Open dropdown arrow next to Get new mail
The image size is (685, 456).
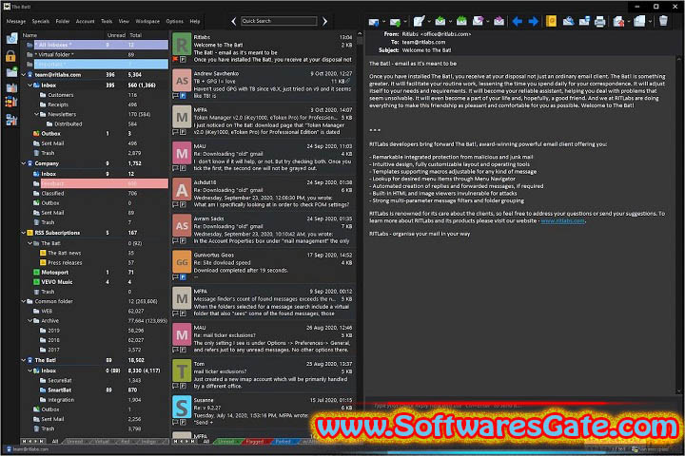383,22
